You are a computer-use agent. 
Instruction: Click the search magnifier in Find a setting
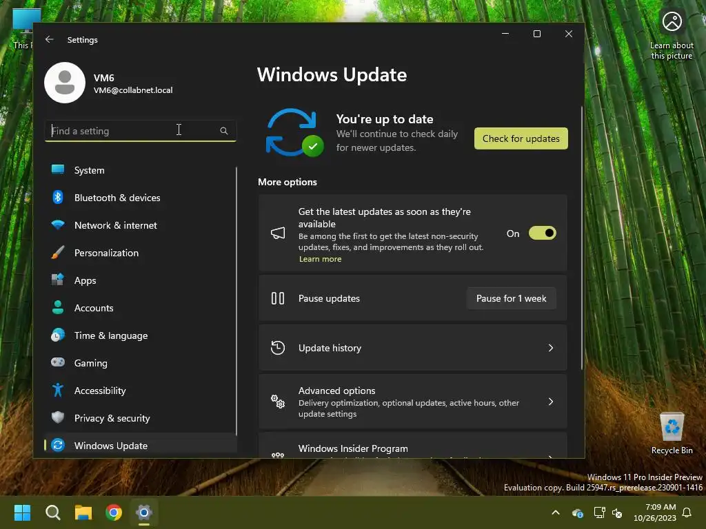[224, 131]
